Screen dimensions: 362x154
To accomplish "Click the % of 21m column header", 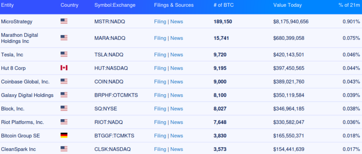I will pos(349,5).
